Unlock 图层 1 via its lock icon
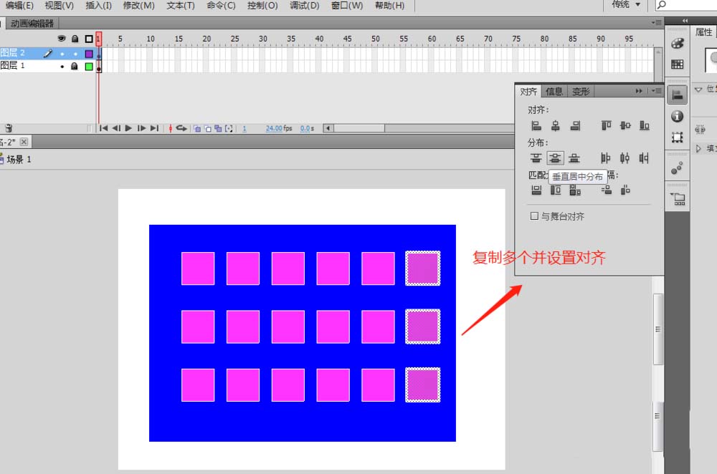Image resolution: width=717 pixels, height=474 pixels. tap(75, 66)
